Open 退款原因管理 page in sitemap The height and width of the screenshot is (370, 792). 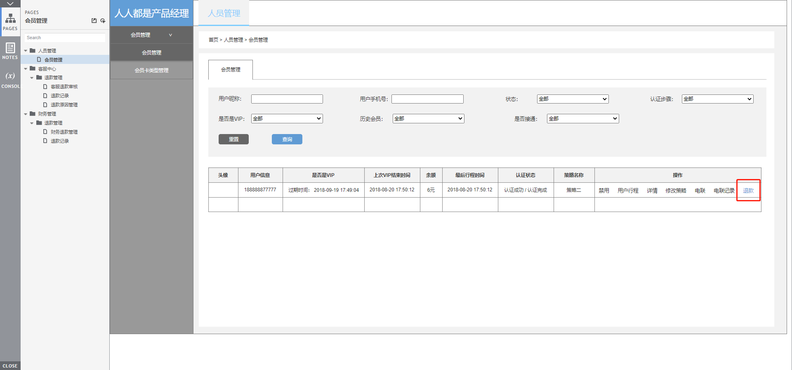(64, 105)
